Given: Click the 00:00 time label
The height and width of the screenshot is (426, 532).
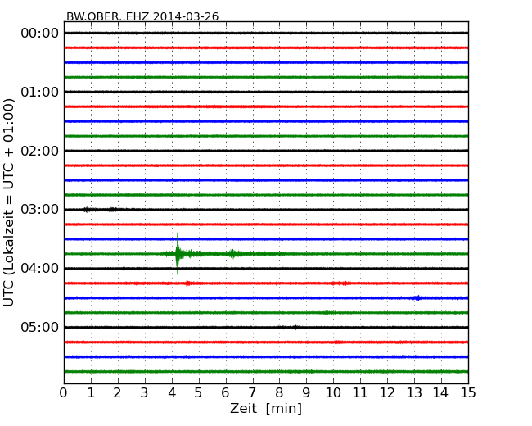Looking at the screenshot, I should (40, 34).
